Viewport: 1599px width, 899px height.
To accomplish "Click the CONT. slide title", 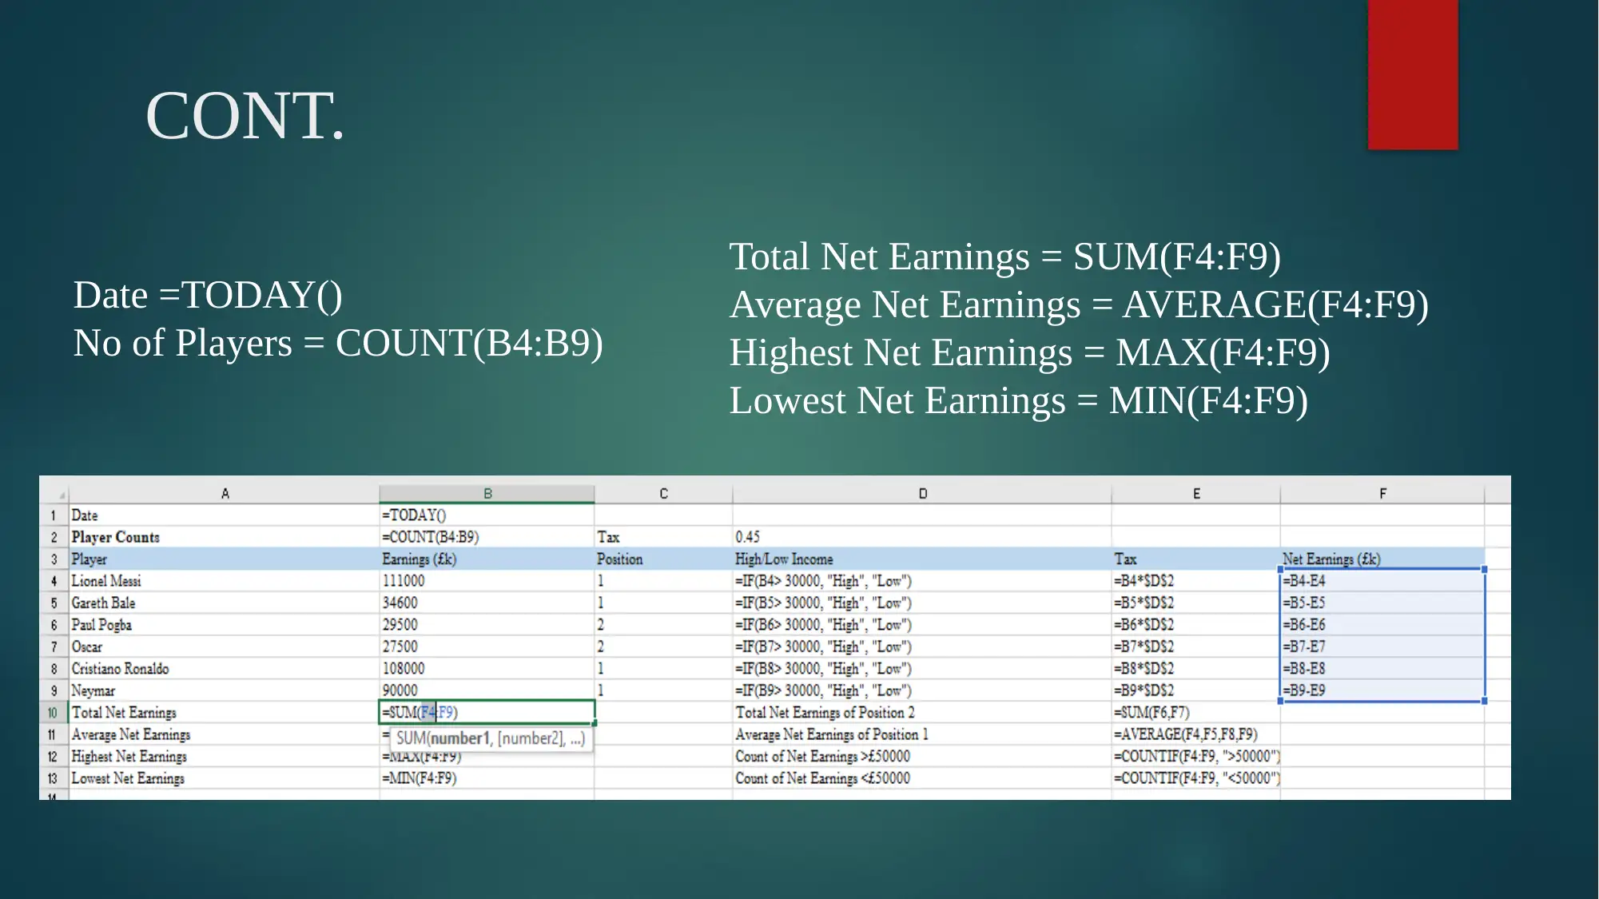I will point(245,116).
